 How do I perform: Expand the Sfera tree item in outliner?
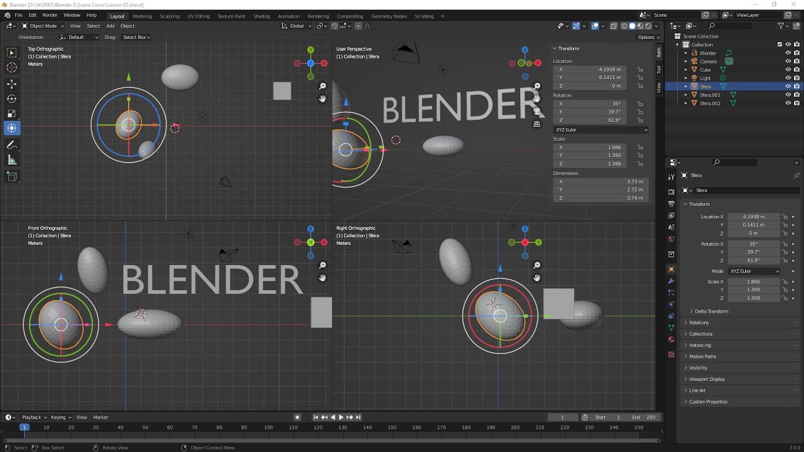(686, 86)
